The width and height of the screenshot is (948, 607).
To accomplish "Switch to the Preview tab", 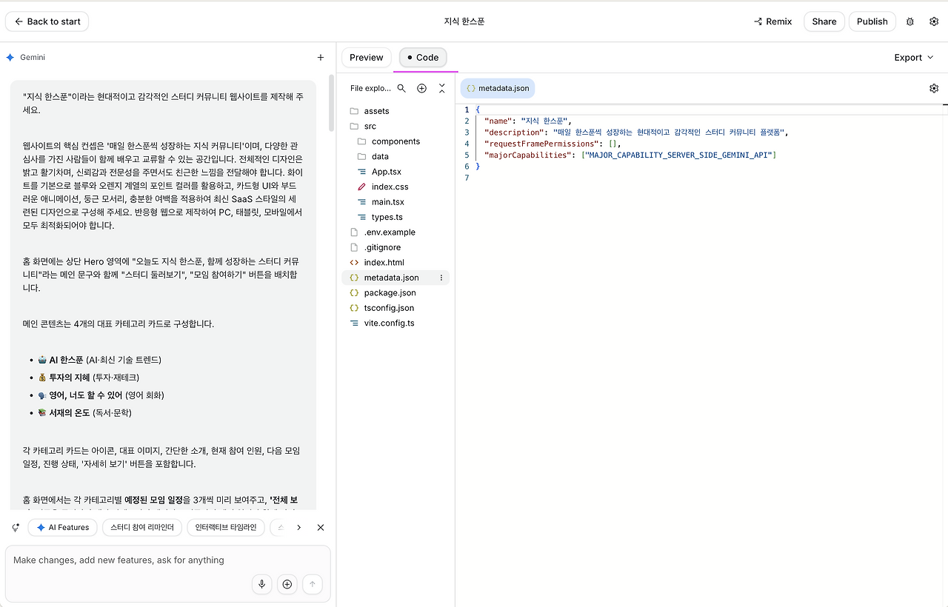I will tap(367, 57).
